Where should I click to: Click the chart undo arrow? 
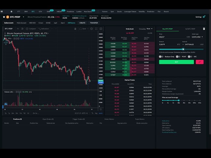click(52, 29)
